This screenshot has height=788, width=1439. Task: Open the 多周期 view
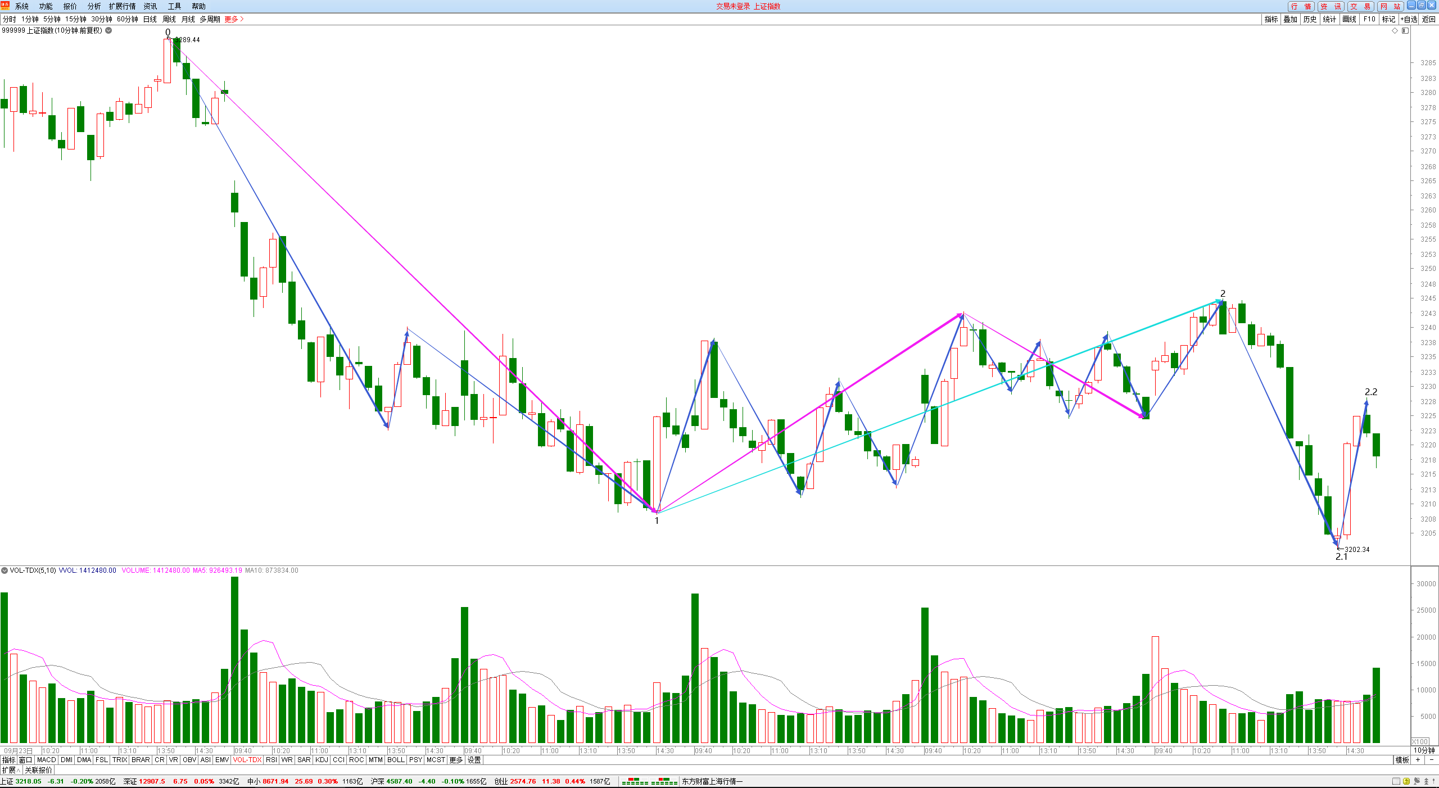[x=210, y=19]
